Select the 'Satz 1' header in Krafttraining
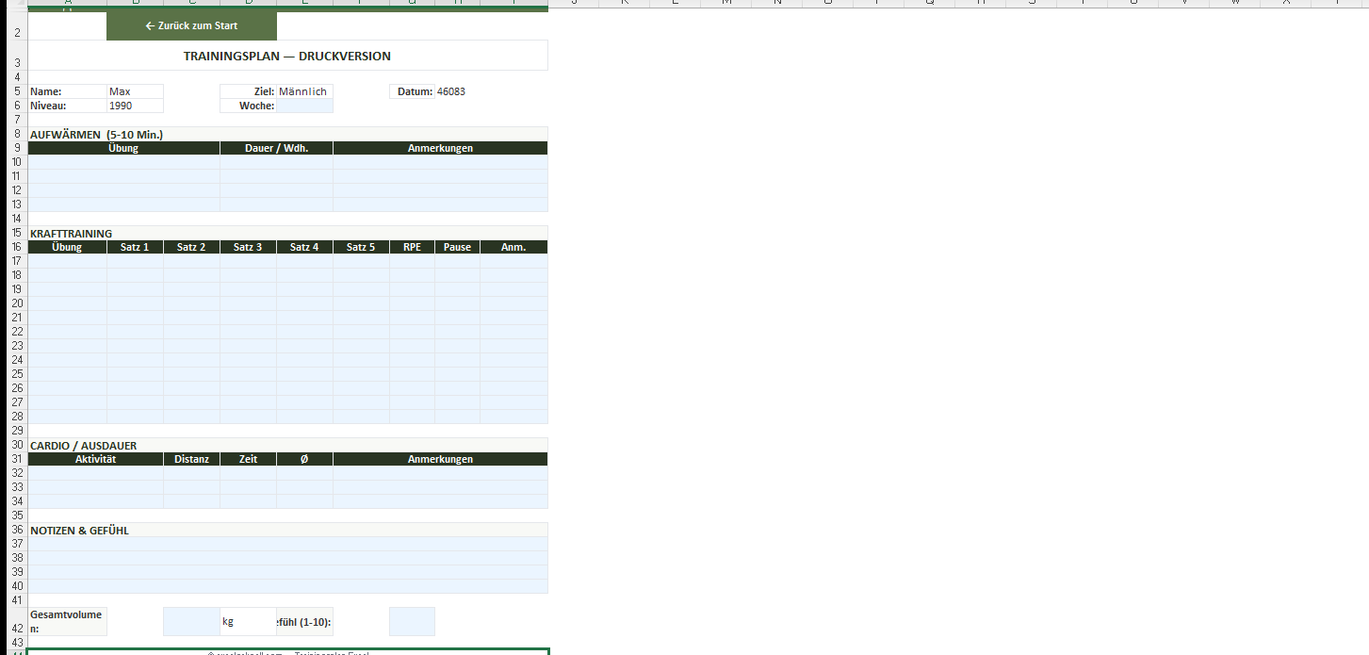This screenshot has width=1369, height=655. pyautogui.click(x=135, y=247)
